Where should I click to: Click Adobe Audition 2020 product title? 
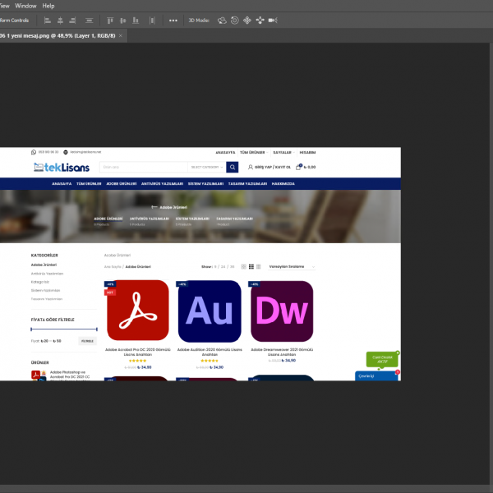pos(210,352)
